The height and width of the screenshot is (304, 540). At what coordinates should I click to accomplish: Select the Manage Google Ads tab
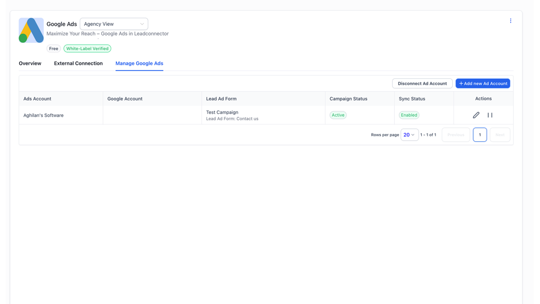point(139,64)
